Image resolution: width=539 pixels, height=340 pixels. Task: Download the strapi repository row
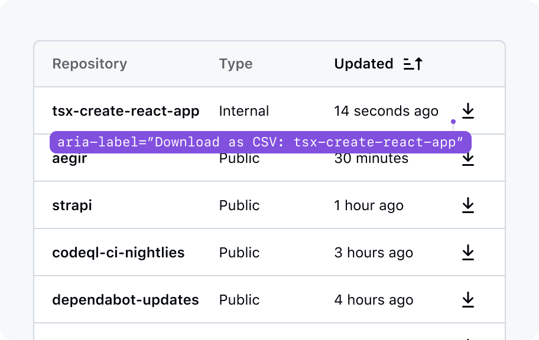point(468,205)
